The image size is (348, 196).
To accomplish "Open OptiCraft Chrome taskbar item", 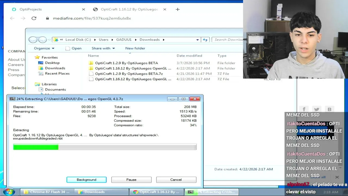I will coord(157,192).
